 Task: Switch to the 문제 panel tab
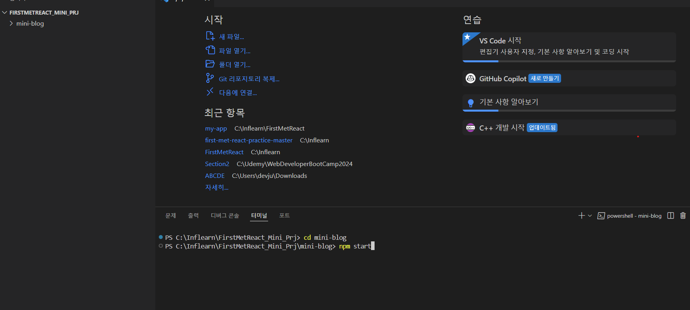point(171,216)
